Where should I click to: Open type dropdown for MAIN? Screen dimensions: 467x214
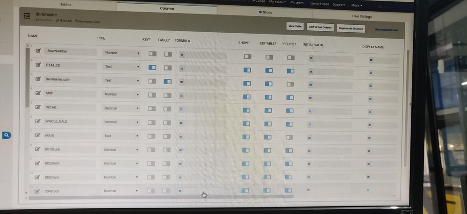pyautogui.click(x=121, y=136)
